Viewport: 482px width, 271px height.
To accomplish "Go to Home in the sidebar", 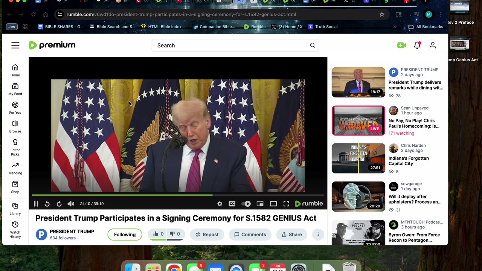I will tap(15, 70).
